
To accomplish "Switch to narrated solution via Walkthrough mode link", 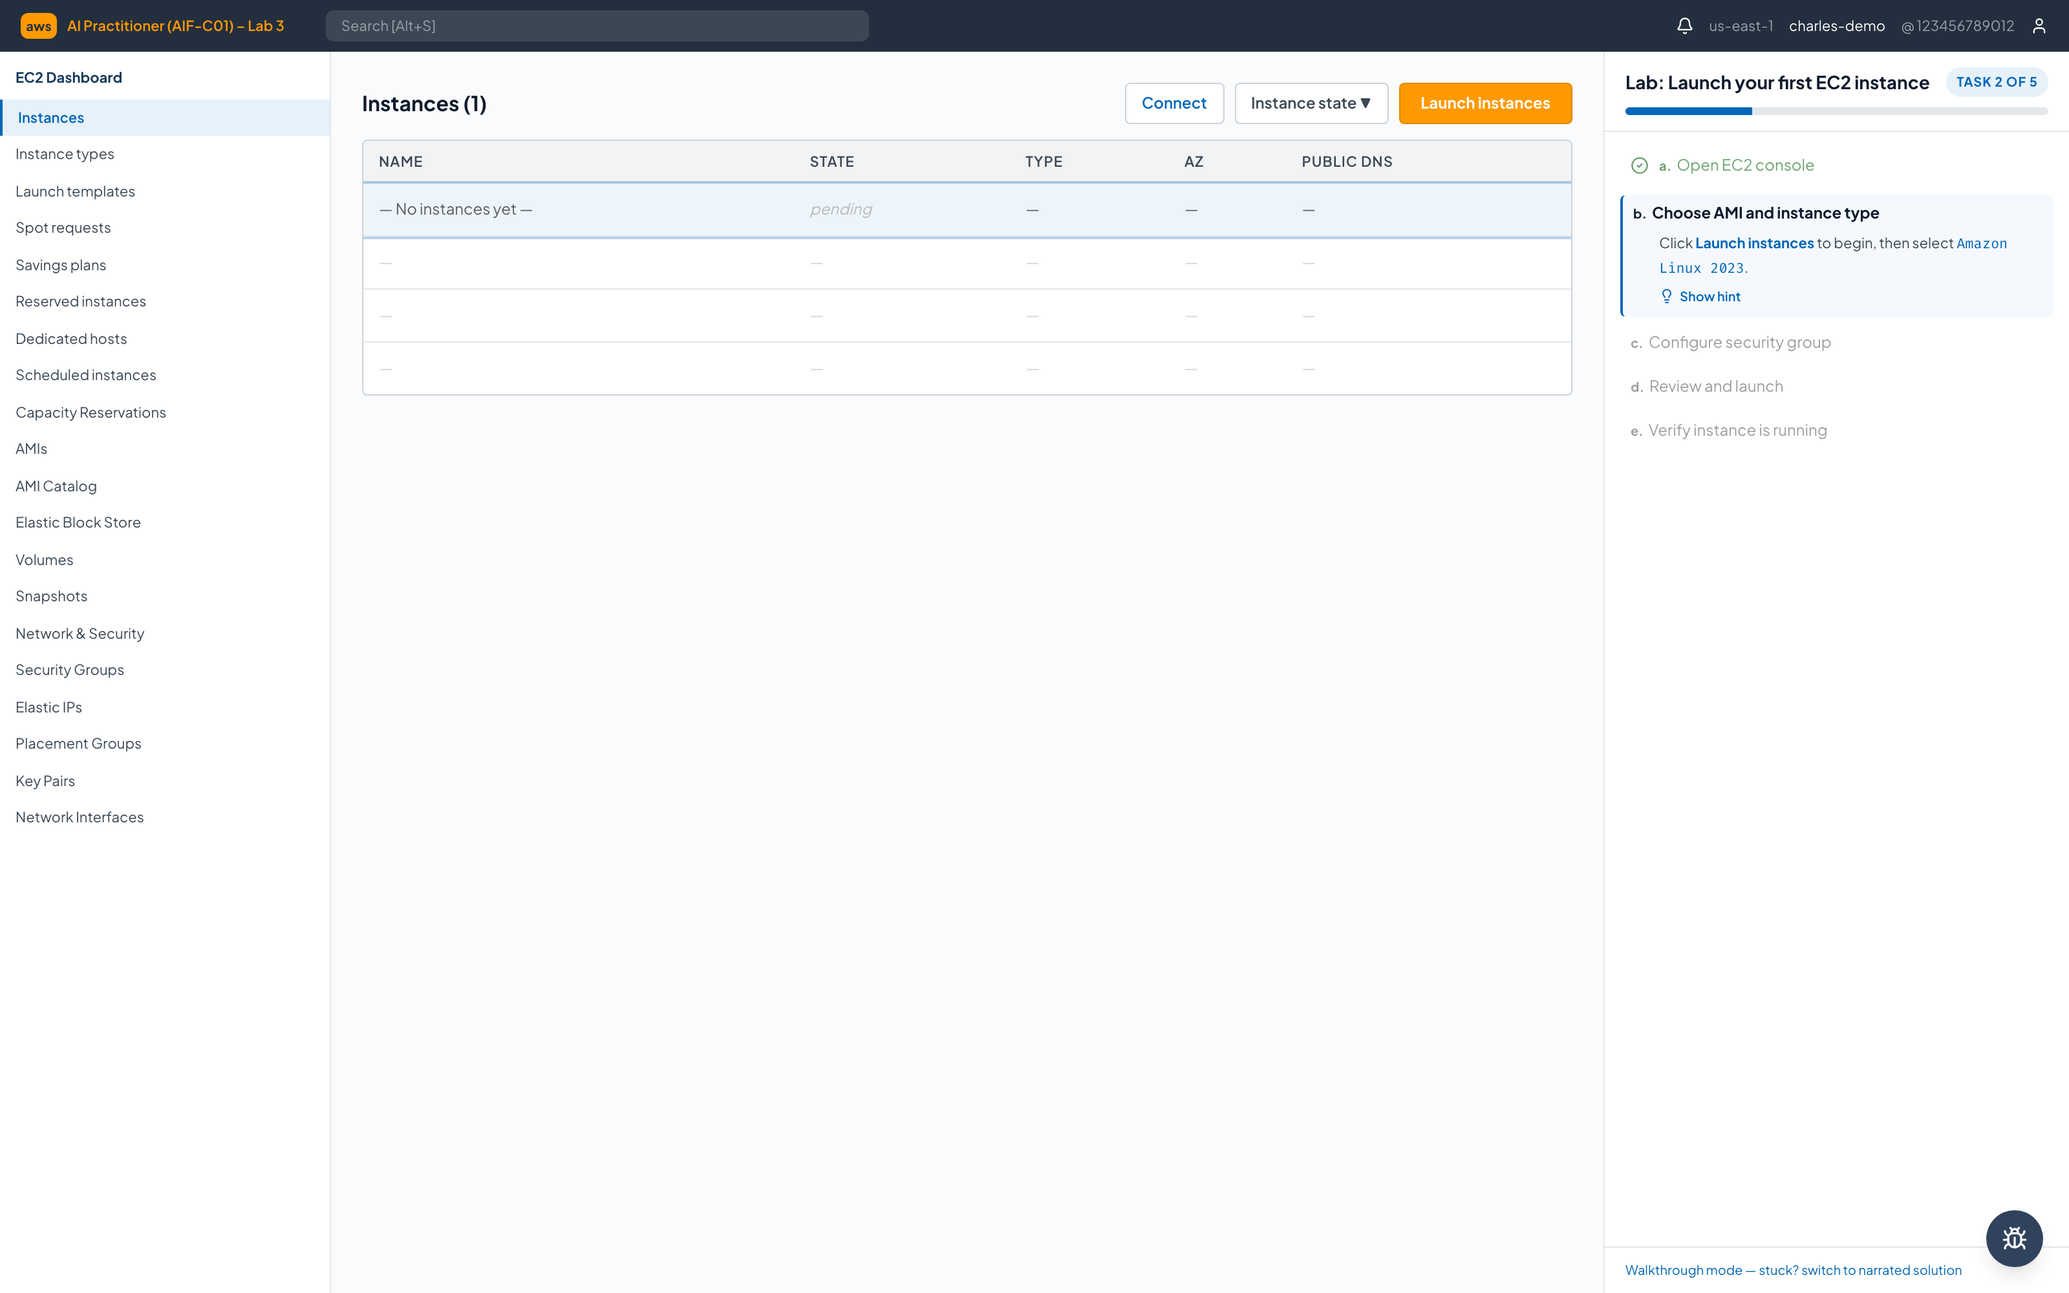I will pyautogui.click(x=1794, y=1270).
